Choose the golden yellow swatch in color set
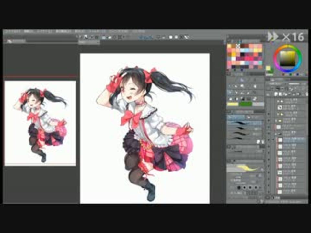Image resolution: width=311 pixels, height=233 pixels. (x=234, y=54)
